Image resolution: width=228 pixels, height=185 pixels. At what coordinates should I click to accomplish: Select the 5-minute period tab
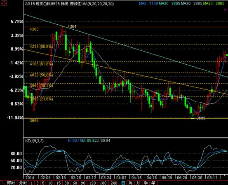(x=43, y=183)
